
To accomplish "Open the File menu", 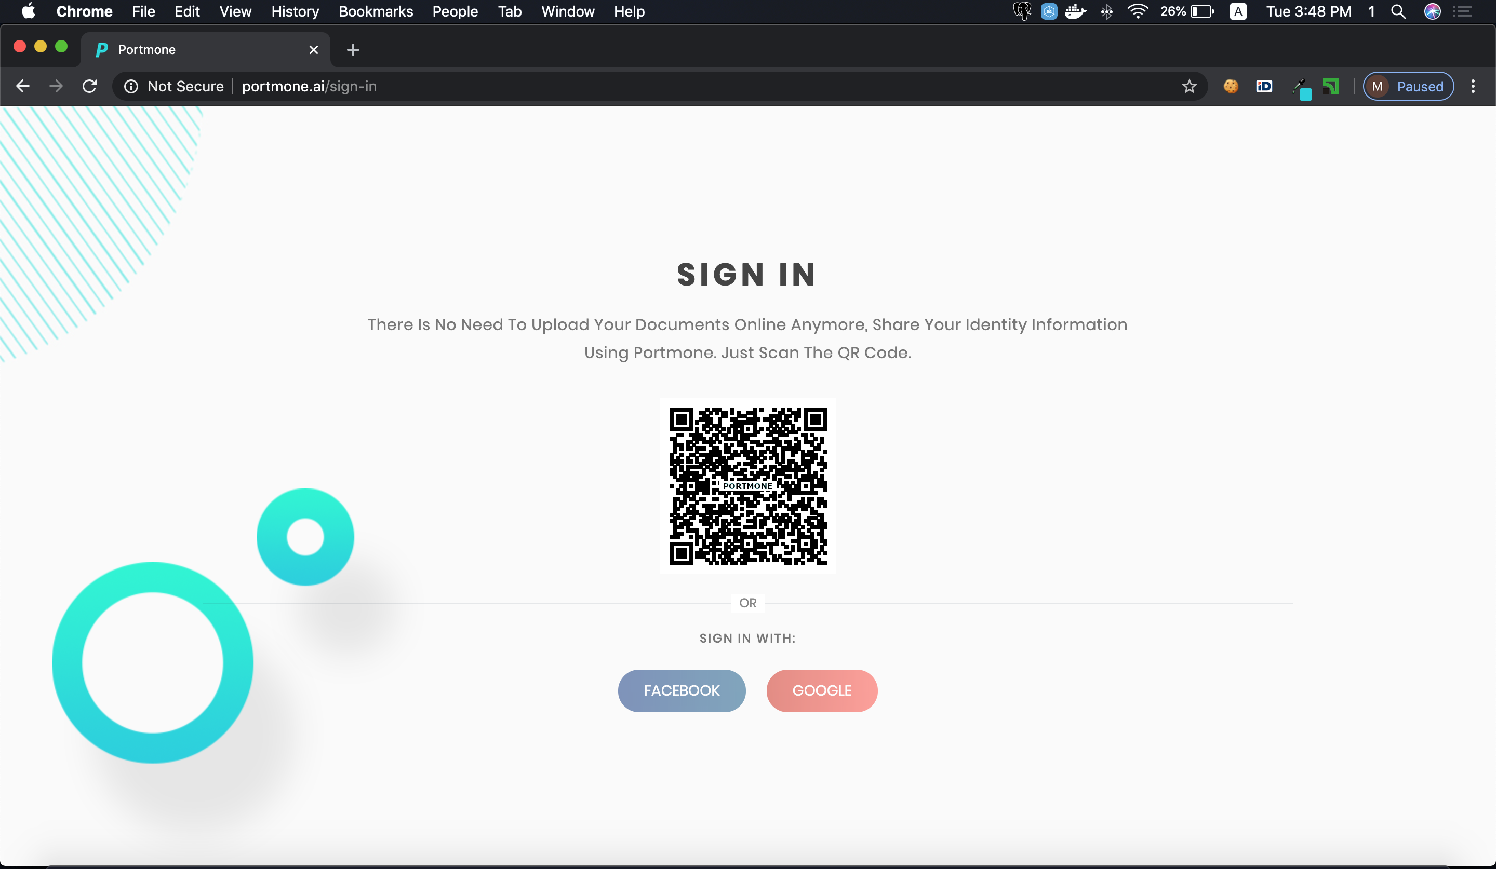I will pyautogui.click(x=144, y=11).
